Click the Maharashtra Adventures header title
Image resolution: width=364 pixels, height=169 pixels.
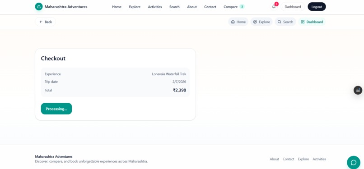tap(66, 7)
